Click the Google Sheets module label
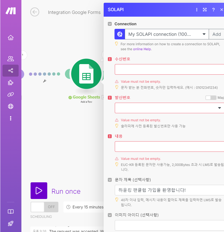This screenshot has height=232, width=224. [86, 97]
